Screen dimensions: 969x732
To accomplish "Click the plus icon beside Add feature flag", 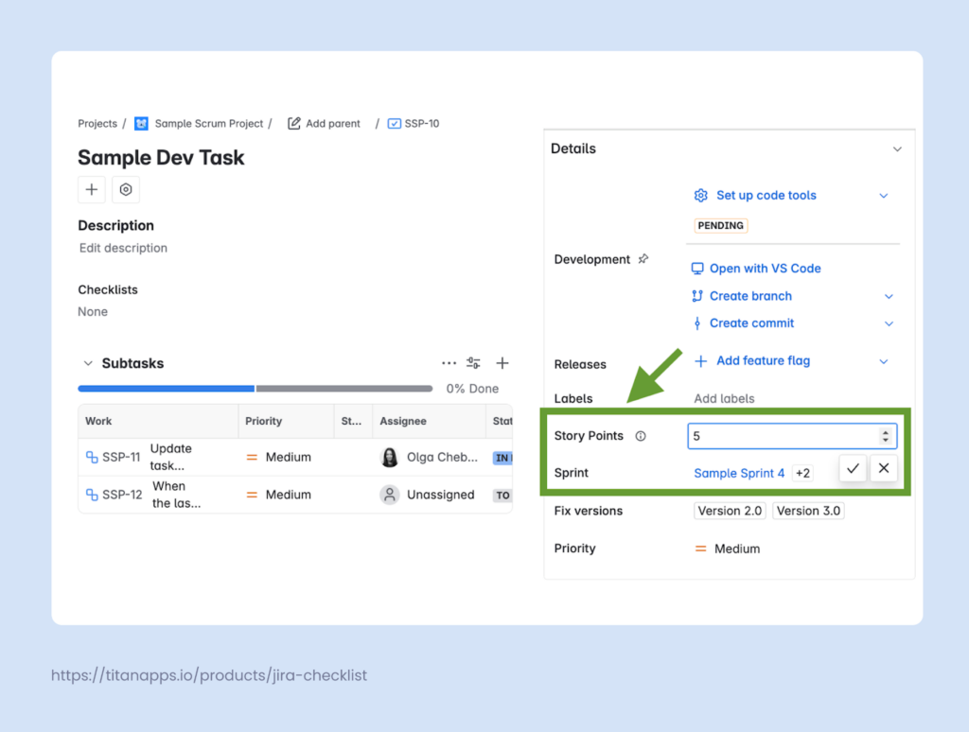I will click(701, 361).
